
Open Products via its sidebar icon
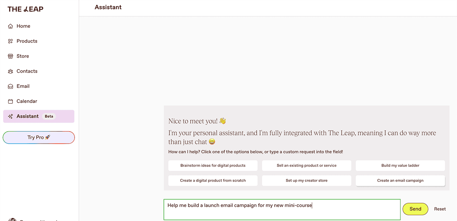(10, 41)
